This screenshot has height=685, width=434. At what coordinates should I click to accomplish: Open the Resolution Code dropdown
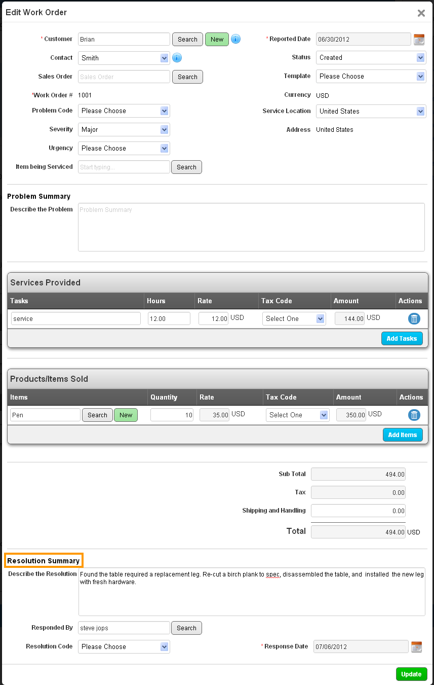124,647
